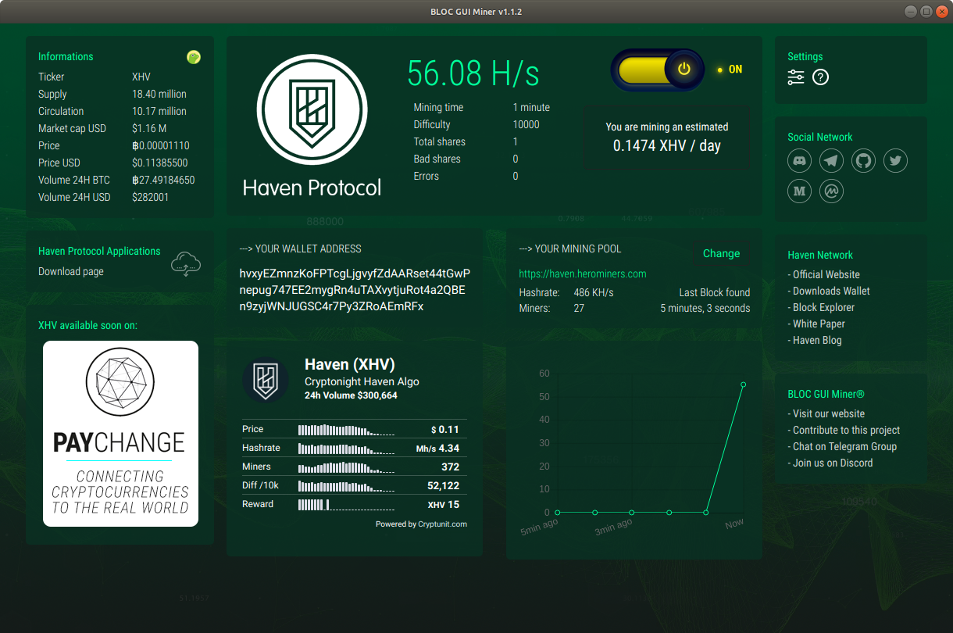The image size is (953, 633).
Task: Click the wallet address text
Action: click(355, 290)
